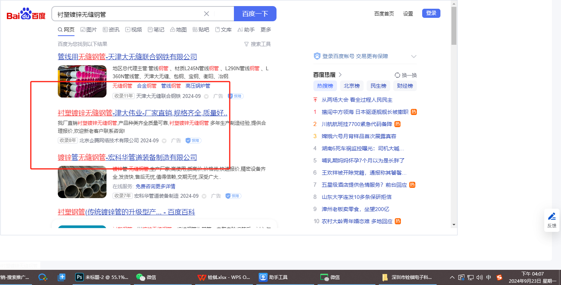
Task: Click the Baidu logo
Action: [x=26, y=14]
